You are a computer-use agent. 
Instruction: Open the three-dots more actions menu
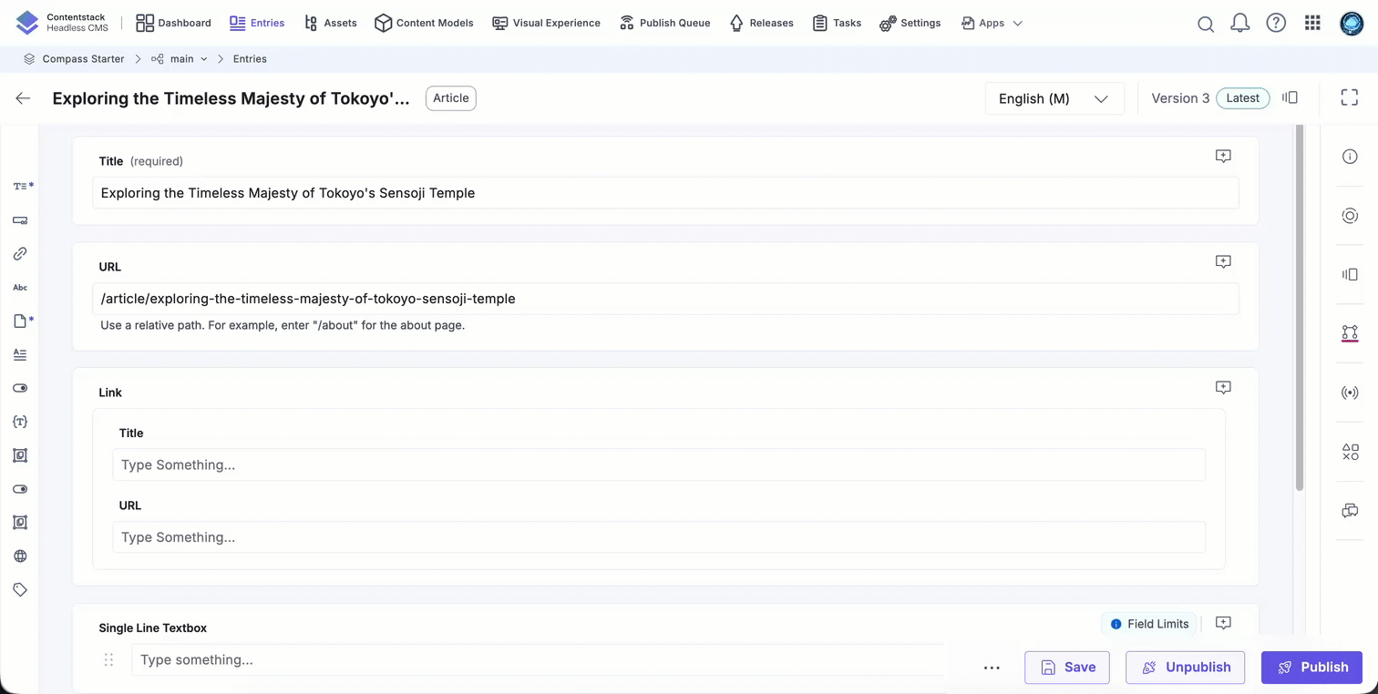point(992,668)
